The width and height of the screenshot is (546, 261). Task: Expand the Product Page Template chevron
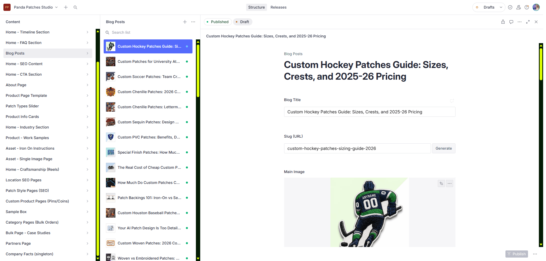coord(87,95)
